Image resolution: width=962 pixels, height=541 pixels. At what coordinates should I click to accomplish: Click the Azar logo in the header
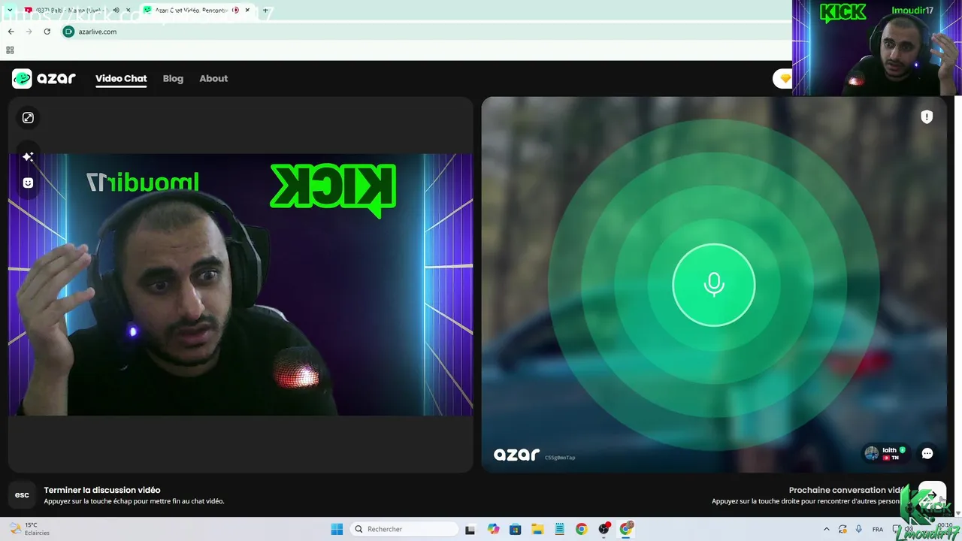(44, 78)
